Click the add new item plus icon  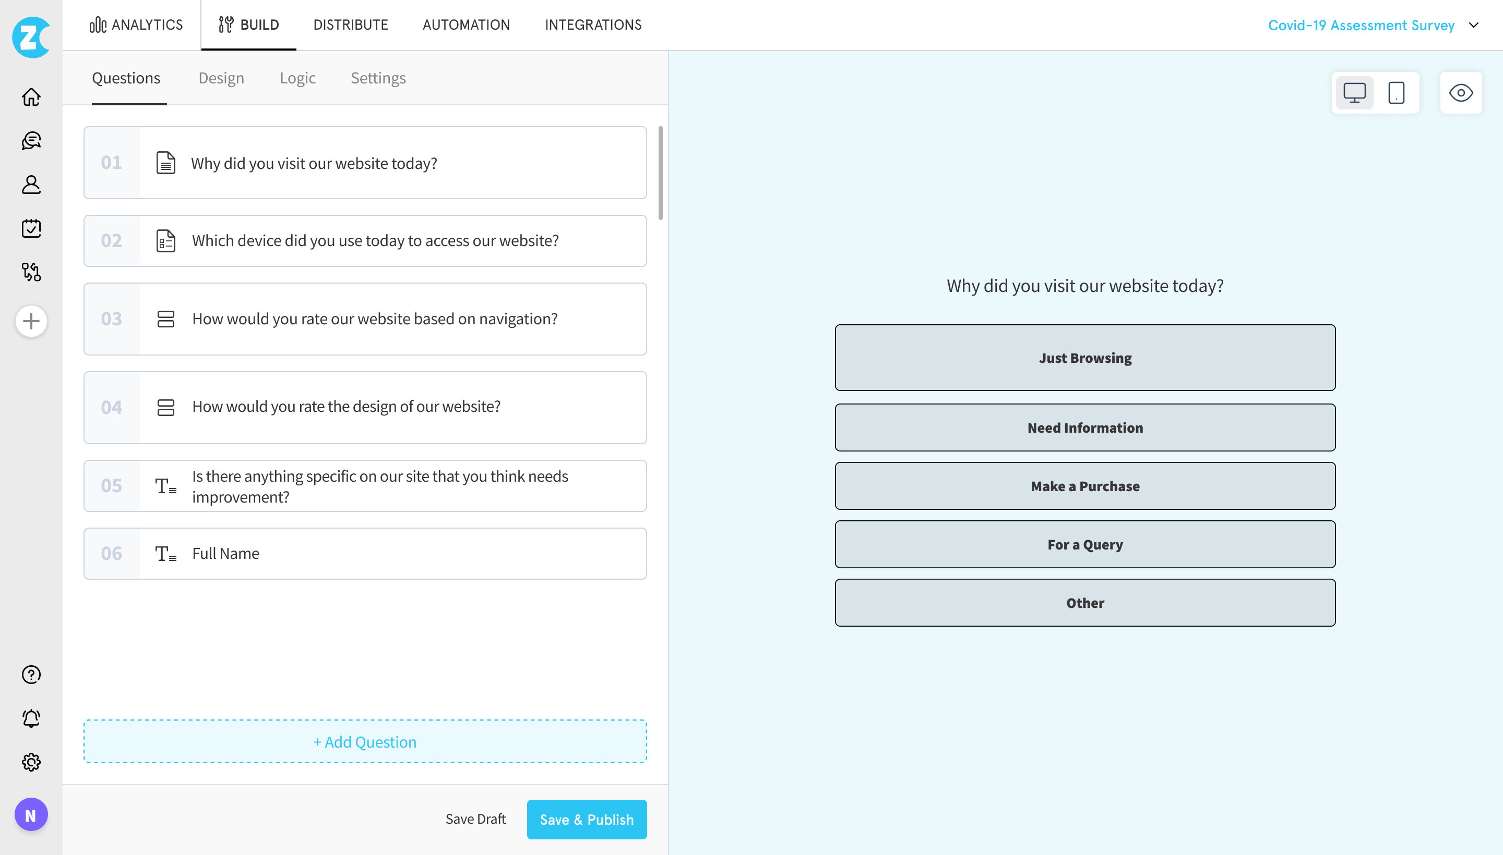(30, 321)
